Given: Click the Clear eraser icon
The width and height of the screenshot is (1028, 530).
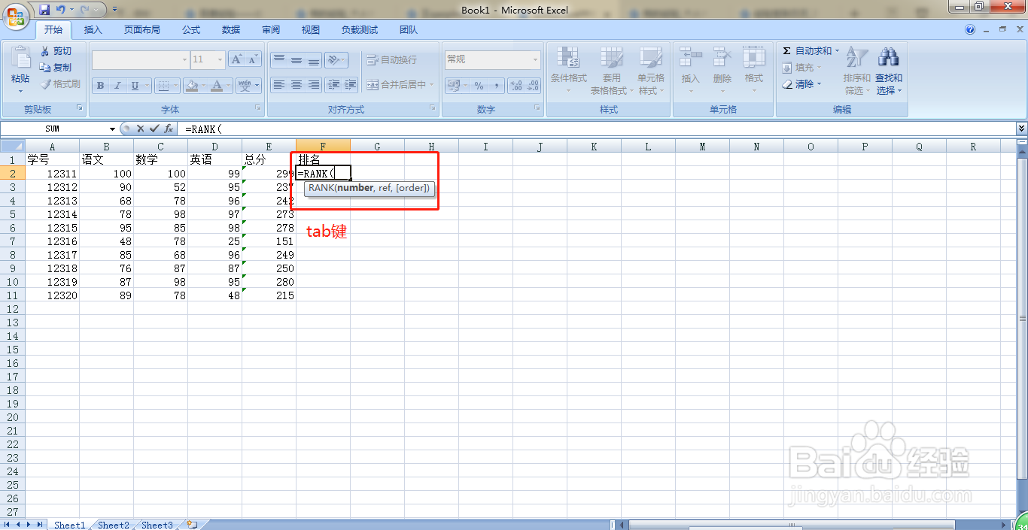Looking at the screenshot, I should click(x=787, y=83).
